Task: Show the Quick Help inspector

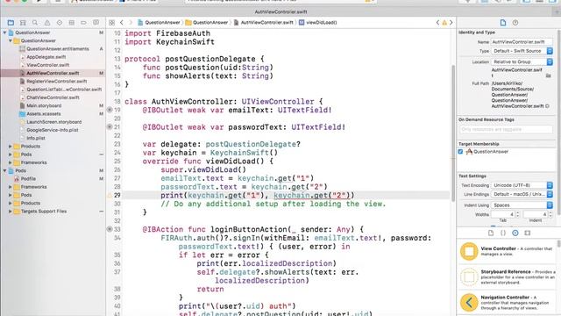Action: click(515, 23)
